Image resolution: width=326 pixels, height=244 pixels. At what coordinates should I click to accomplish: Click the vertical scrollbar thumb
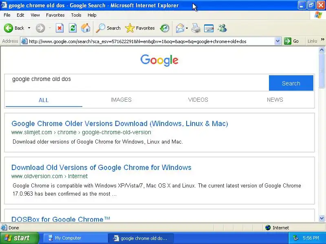[x=322, y=70]
